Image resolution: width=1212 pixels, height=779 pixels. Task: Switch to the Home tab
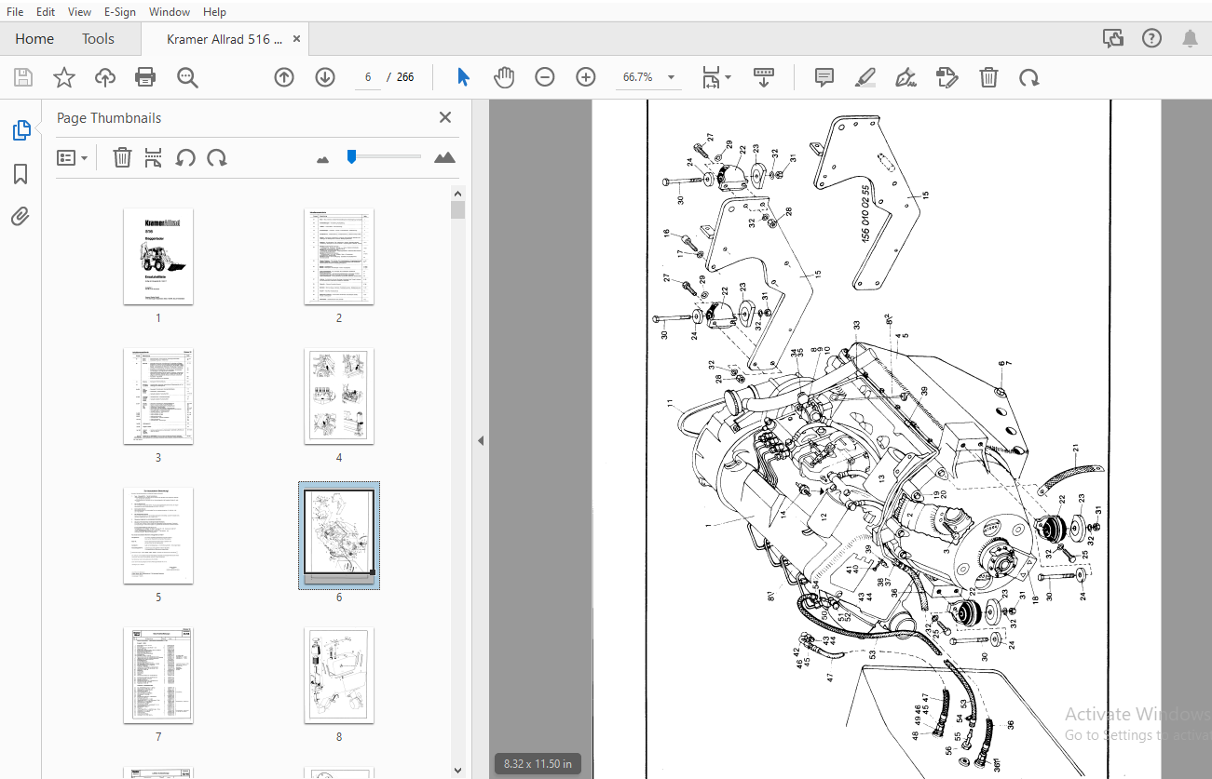click(34, 39)
